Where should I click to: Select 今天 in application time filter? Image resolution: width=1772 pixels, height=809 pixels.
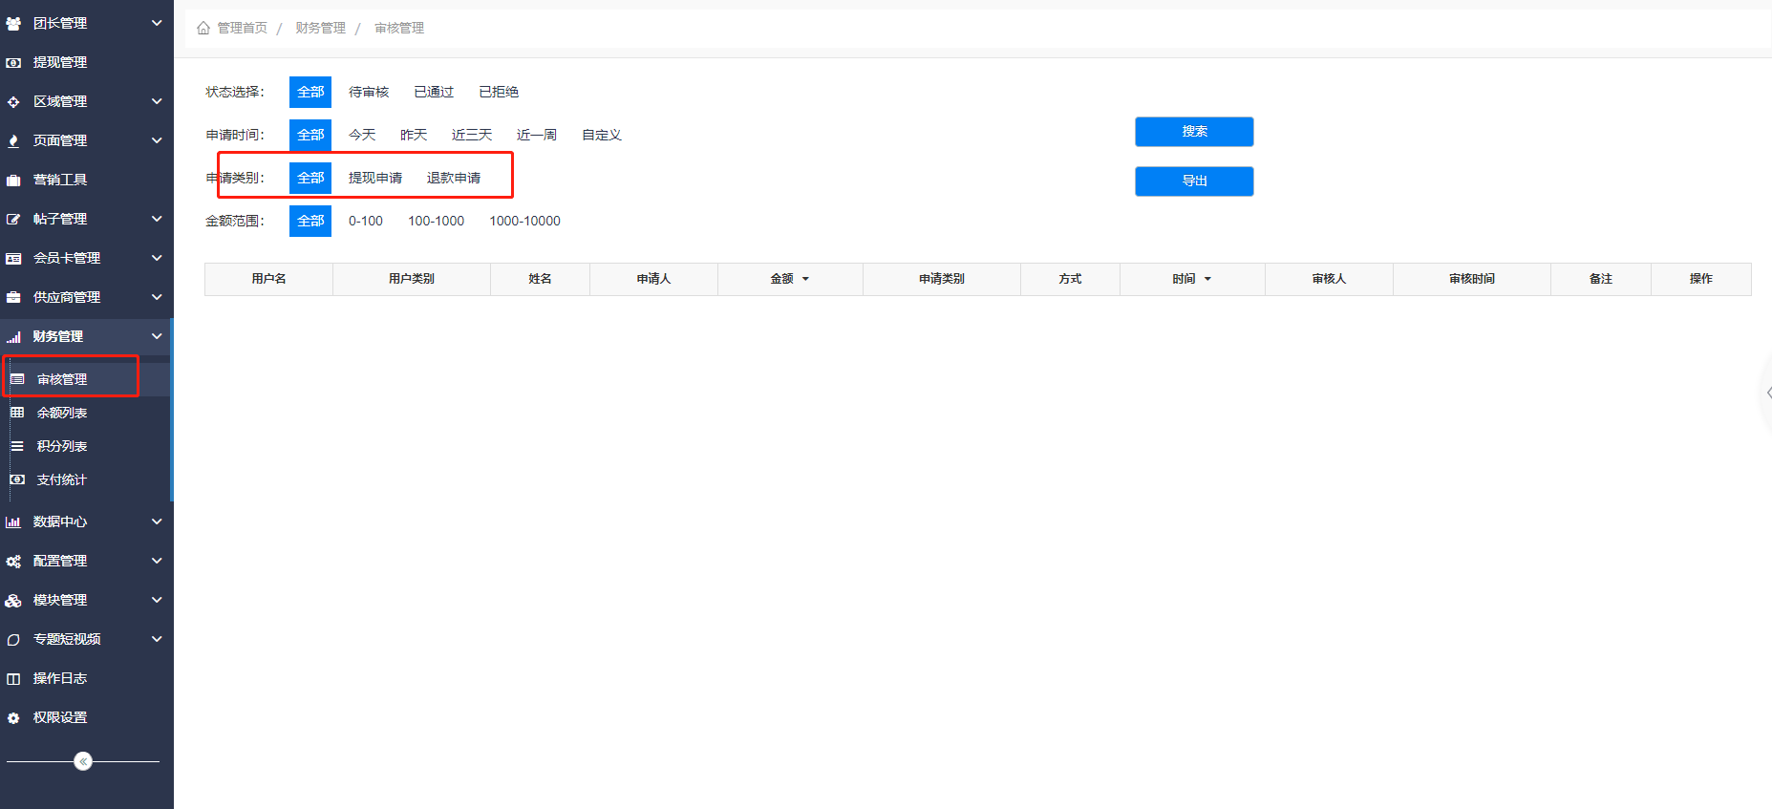(362, 135)
